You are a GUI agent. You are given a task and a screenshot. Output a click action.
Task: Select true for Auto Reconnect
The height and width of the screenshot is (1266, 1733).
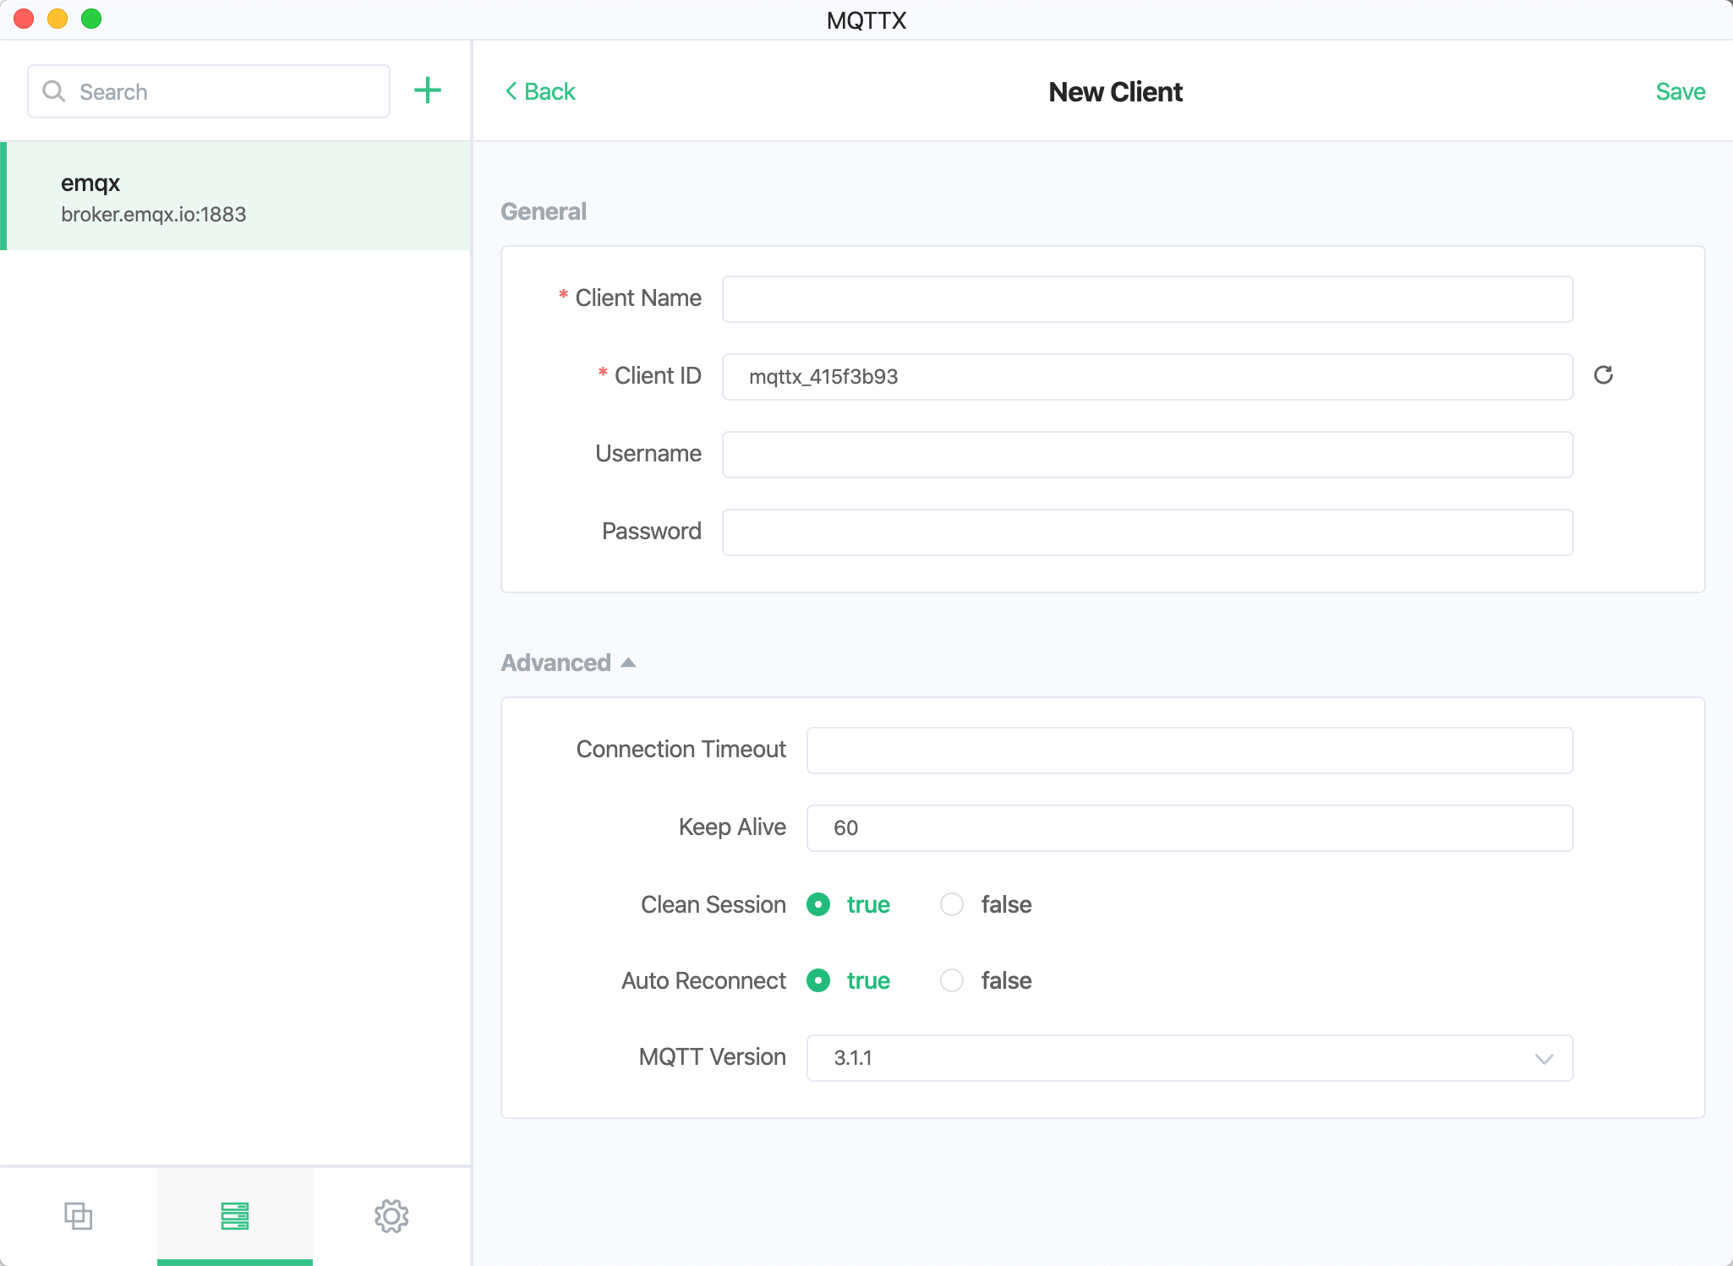(818, 980)
